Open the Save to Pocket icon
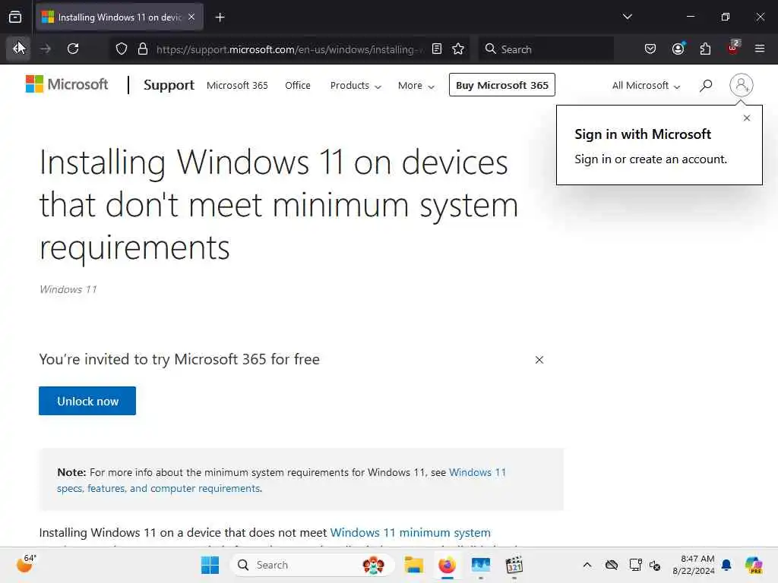 650,49
